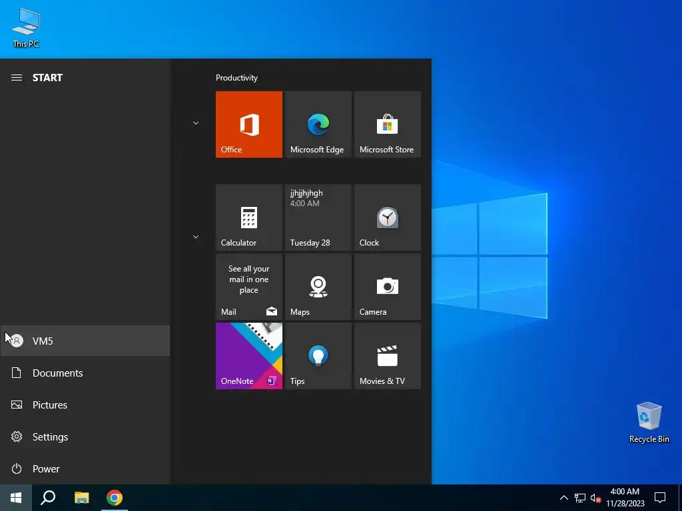Open the Mail tile
The height and width of the screenshot is (511, 682).
pyautogui.click(x=249, y=287)
